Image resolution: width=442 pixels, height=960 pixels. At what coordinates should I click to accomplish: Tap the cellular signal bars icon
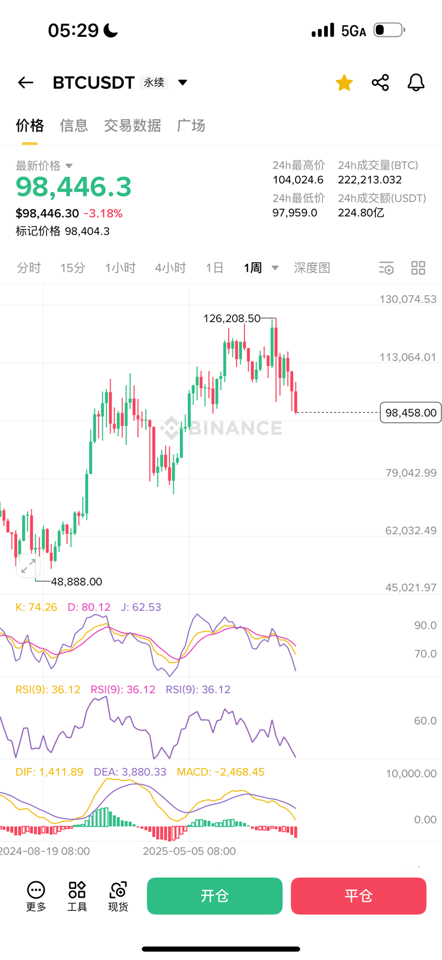[322, 30]
